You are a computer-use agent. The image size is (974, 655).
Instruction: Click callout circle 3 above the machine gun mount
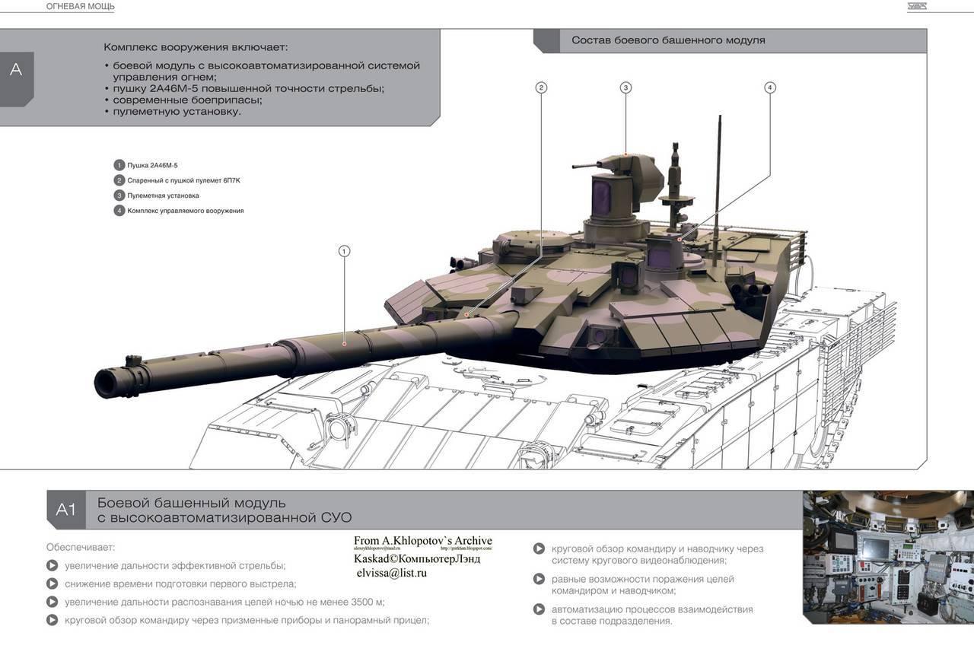[x=625, y=87]
